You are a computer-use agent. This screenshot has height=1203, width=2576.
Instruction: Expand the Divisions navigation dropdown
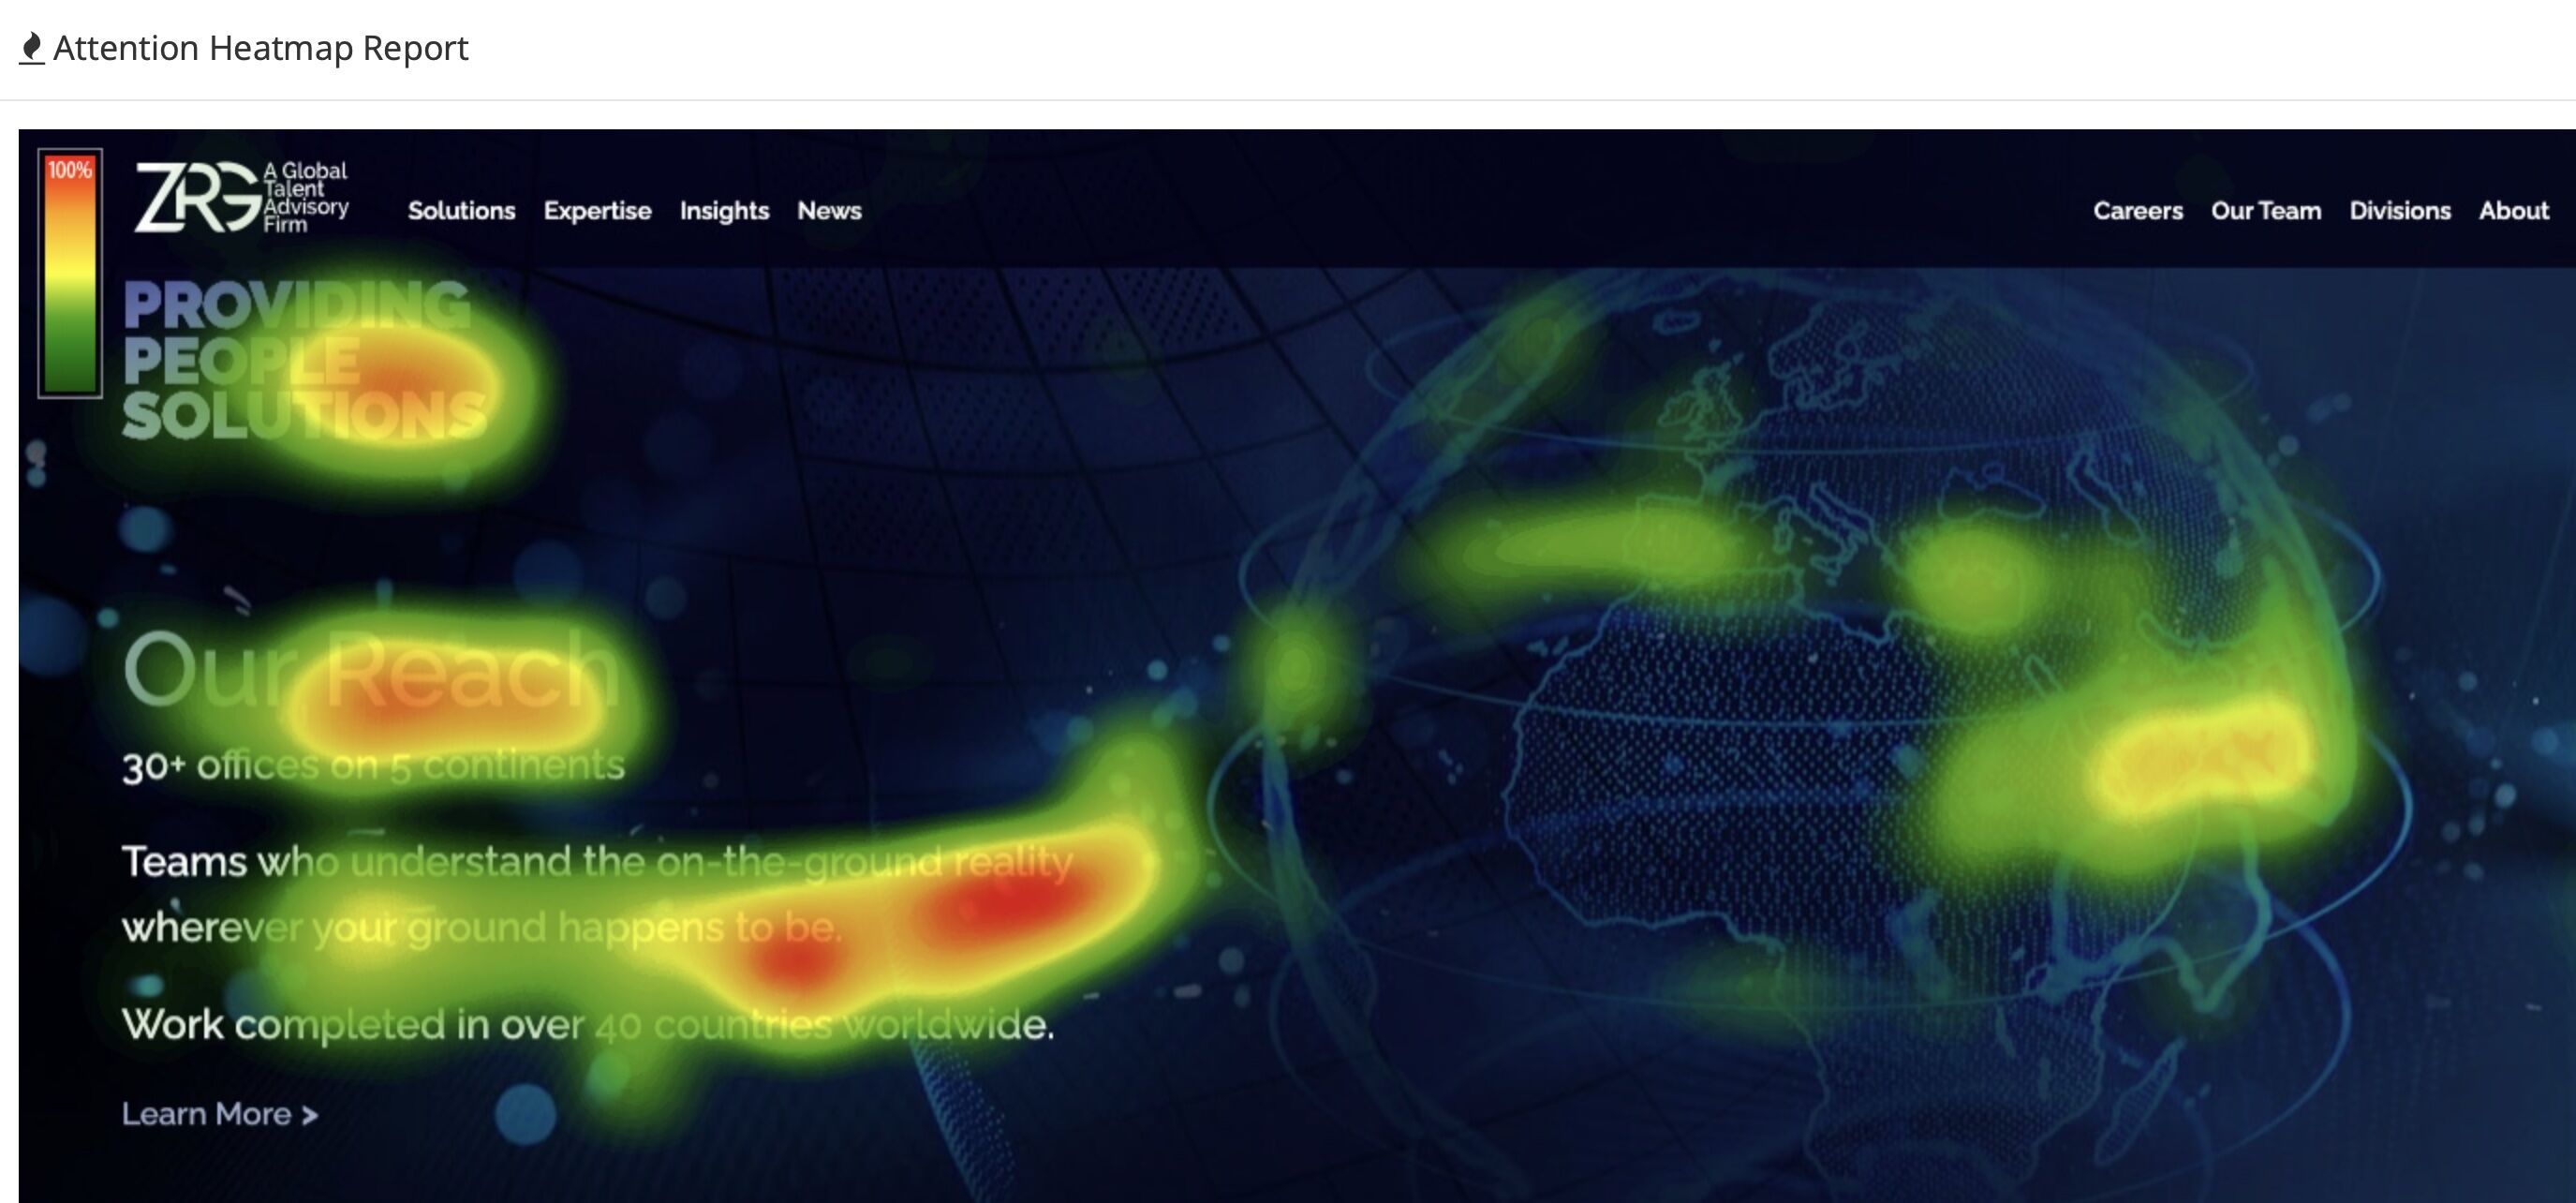[x=2402, y=211]
